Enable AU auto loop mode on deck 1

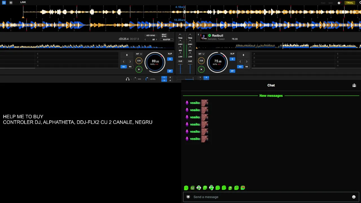[124, 67]
